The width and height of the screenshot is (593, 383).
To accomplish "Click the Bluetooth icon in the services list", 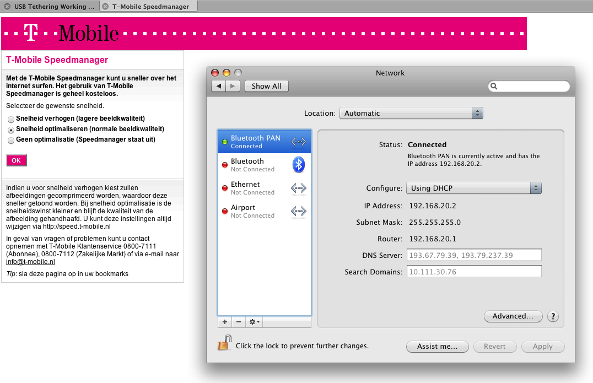I will tap(298, 165).
